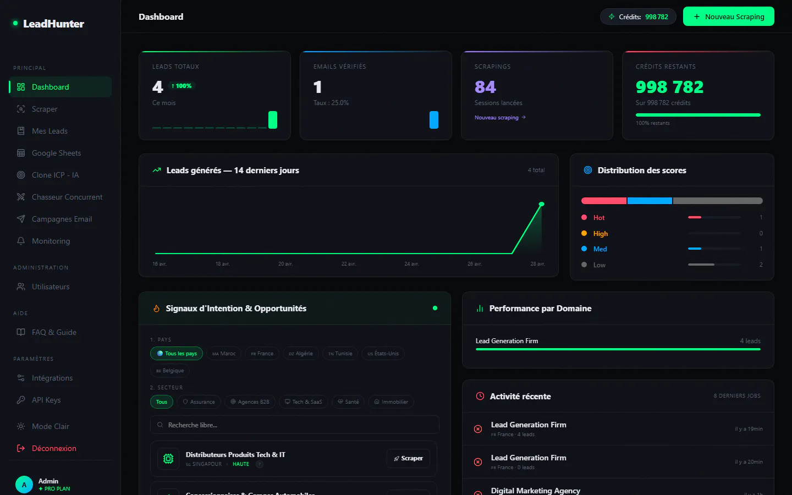Filter by Assurance sector

pyautogui.click(x=199, y=402)
